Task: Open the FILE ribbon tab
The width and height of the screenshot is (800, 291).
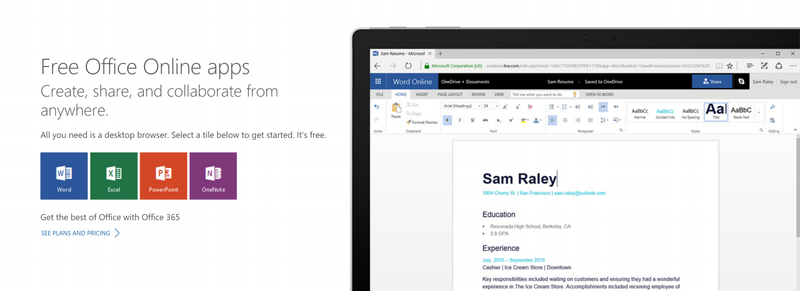Action: tap(380, 94)
